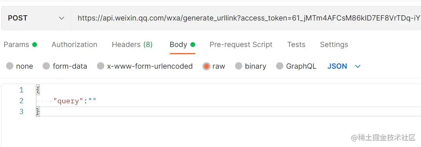Image resolution: width=421 pixels, height=147 pixels.
Task: Open the Pre-request Script tab
Action: [x=241, y=45]
